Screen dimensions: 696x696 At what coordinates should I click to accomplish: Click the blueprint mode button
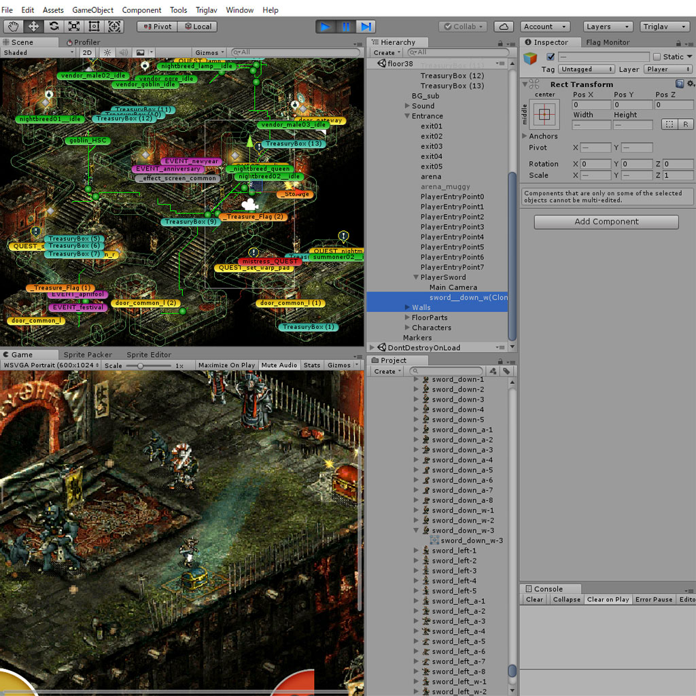669,124
